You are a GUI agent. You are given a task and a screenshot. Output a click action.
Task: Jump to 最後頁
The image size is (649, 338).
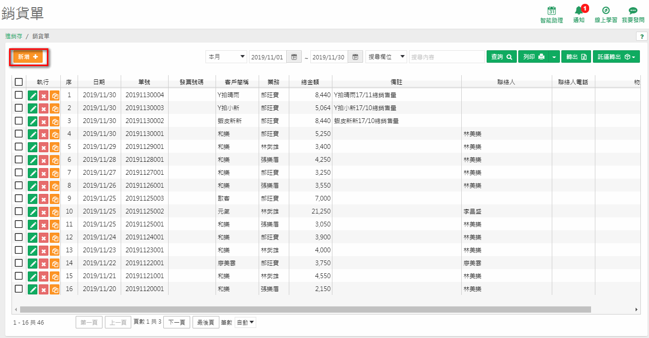(x=206, y=323)
